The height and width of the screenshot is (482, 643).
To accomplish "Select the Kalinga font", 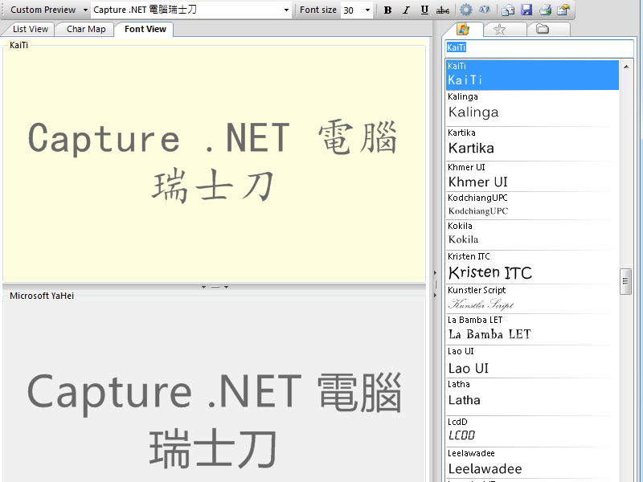I will pyautogui.click(x=532, y=108).
